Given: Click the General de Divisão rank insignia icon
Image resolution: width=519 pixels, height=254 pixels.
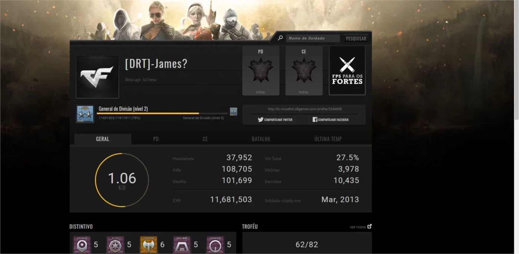Looking at the screenshot, I should [x=85, y=114].
